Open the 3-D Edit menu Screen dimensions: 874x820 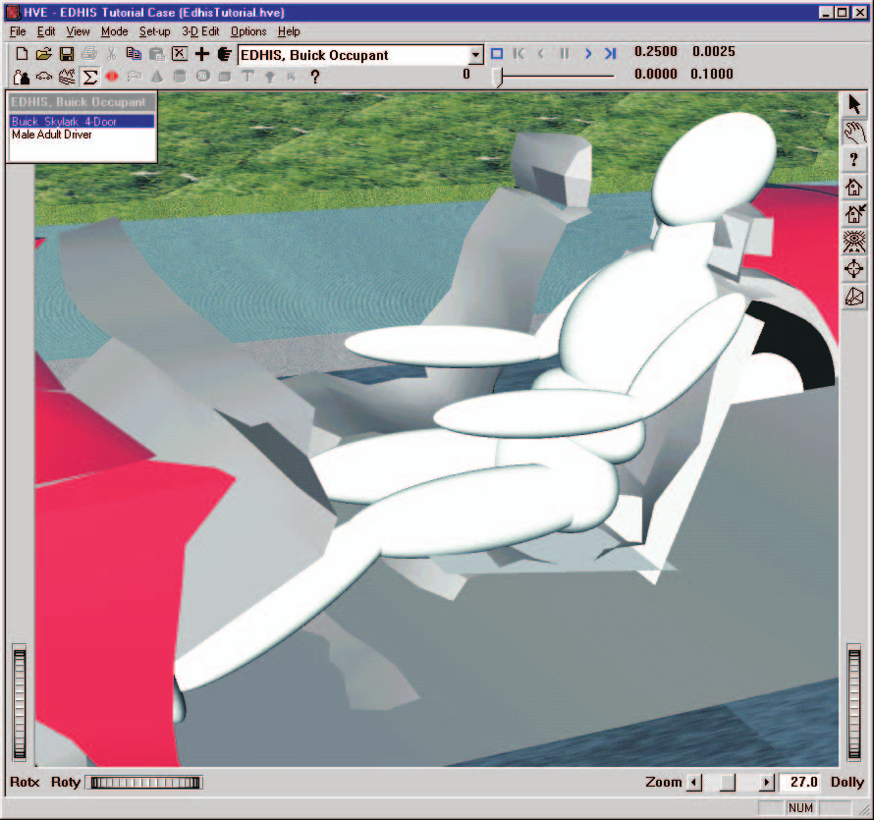[200, 31]
